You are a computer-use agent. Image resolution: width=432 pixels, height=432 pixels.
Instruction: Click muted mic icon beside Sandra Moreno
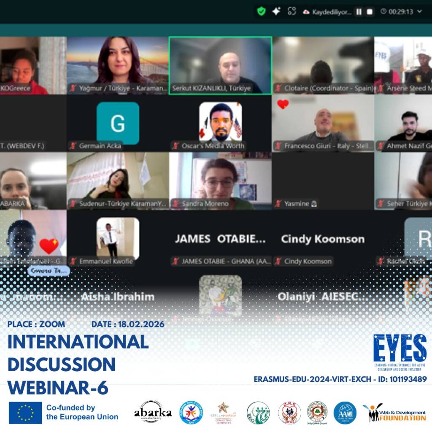tap(175, 204)
